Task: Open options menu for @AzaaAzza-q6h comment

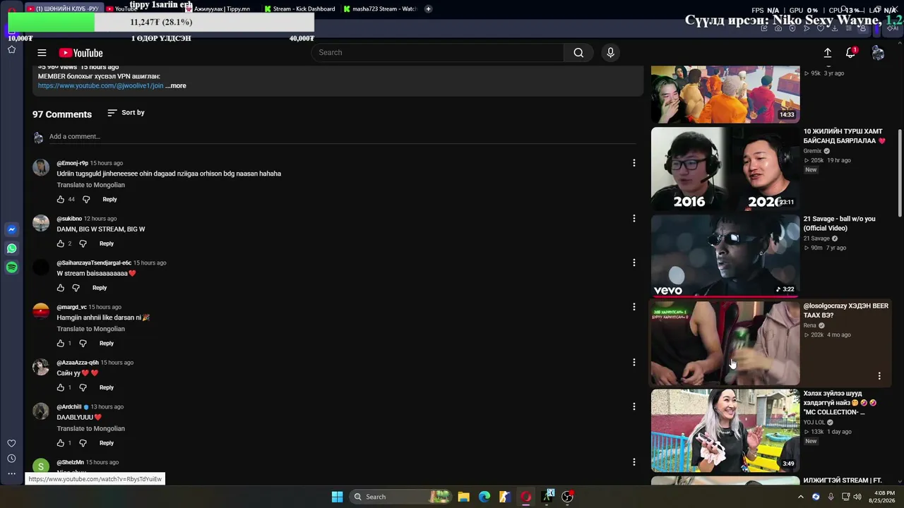Action: pyautogui.click(x=634, y=363)
